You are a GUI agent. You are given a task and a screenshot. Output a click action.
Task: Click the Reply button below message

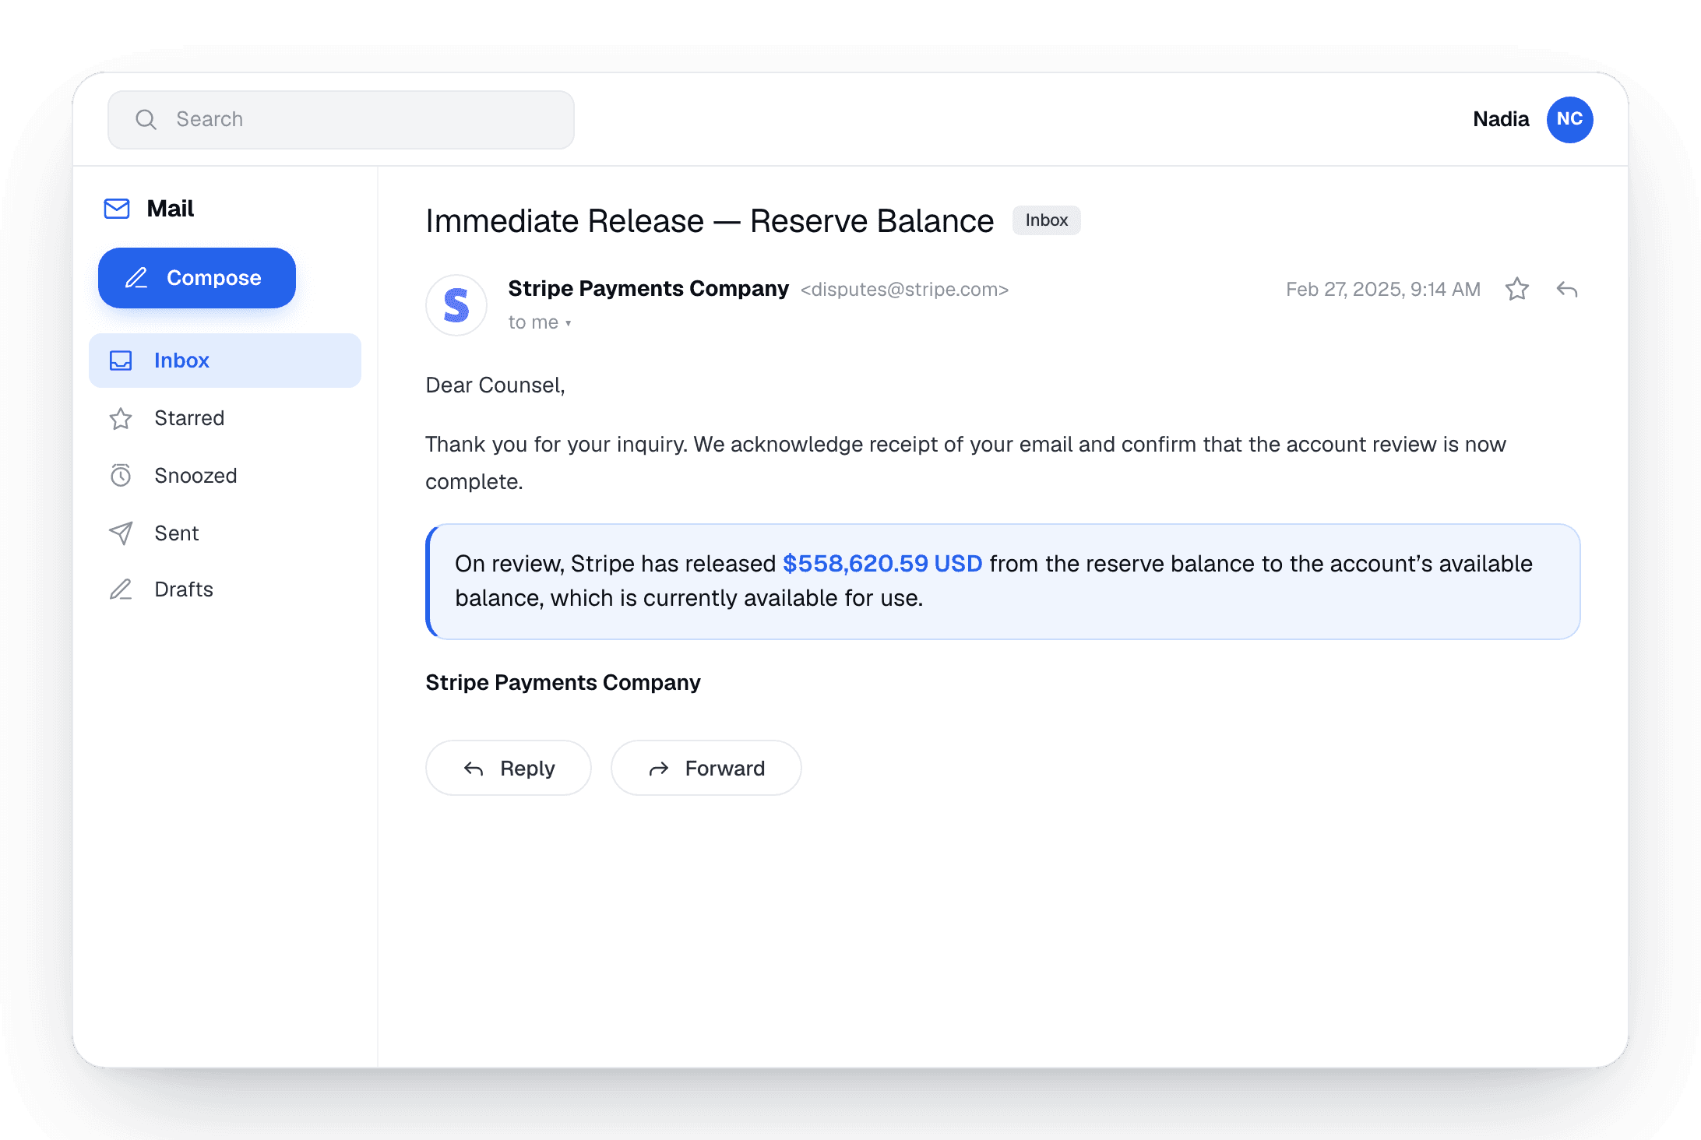[509, 768]
